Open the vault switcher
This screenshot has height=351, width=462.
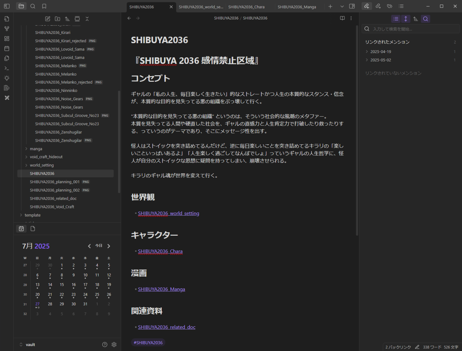(27, 344)
